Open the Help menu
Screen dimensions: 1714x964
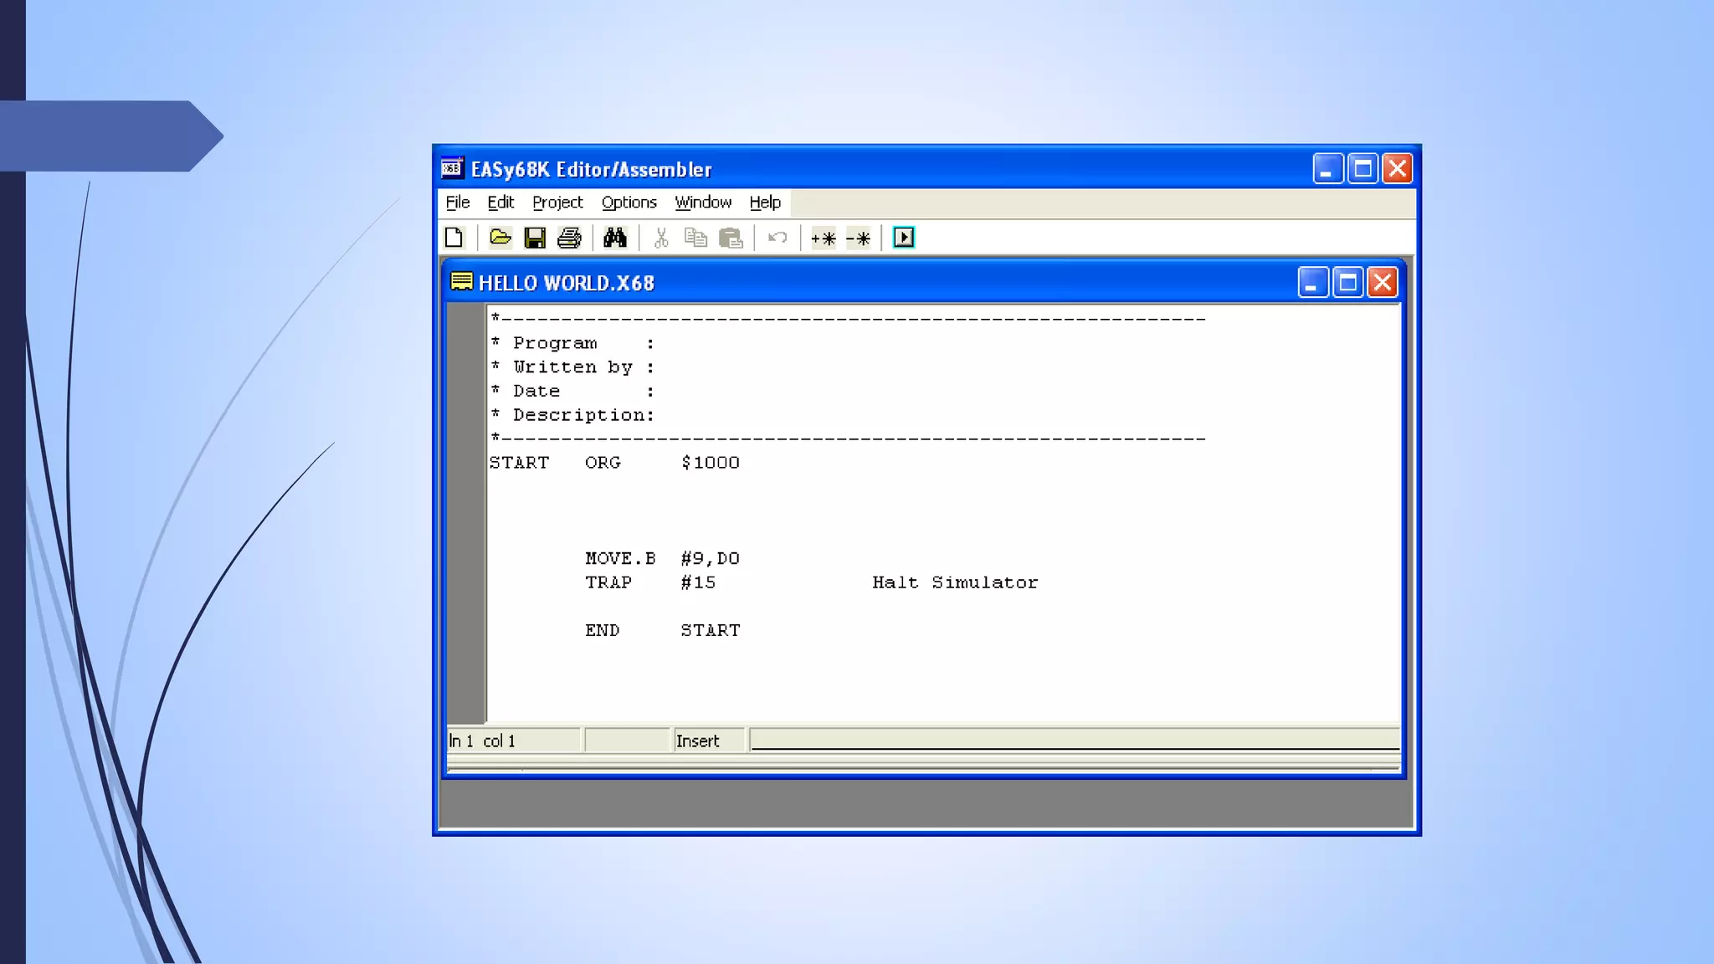(764, 203)
